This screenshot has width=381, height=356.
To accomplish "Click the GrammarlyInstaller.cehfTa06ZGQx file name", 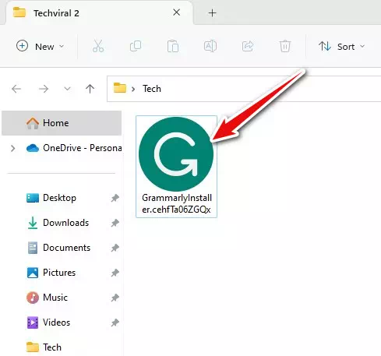I will pyautogui.click(x=177, y=204).
